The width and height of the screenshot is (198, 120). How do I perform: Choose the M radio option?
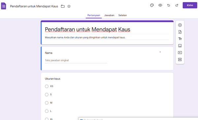coord(47,103)
